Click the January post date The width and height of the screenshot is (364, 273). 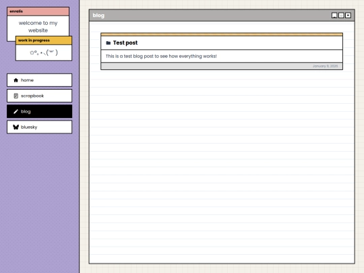(325, 66)
